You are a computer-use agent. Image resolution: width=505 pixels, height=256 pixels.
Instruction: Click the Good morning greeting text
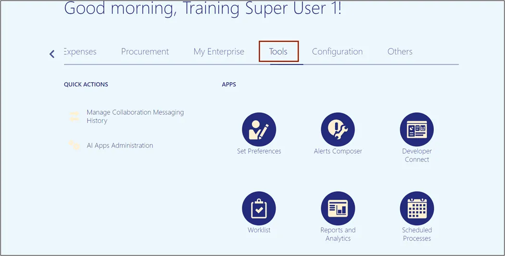pyautogui.click(x=202, y=8)
